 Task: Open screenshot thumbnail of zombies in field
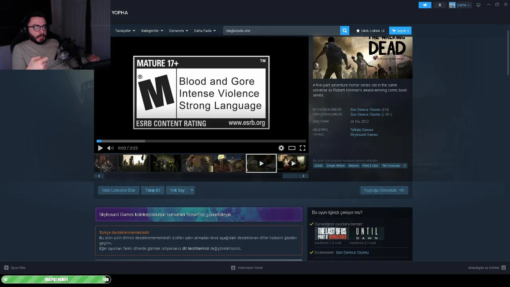(133, 163)
